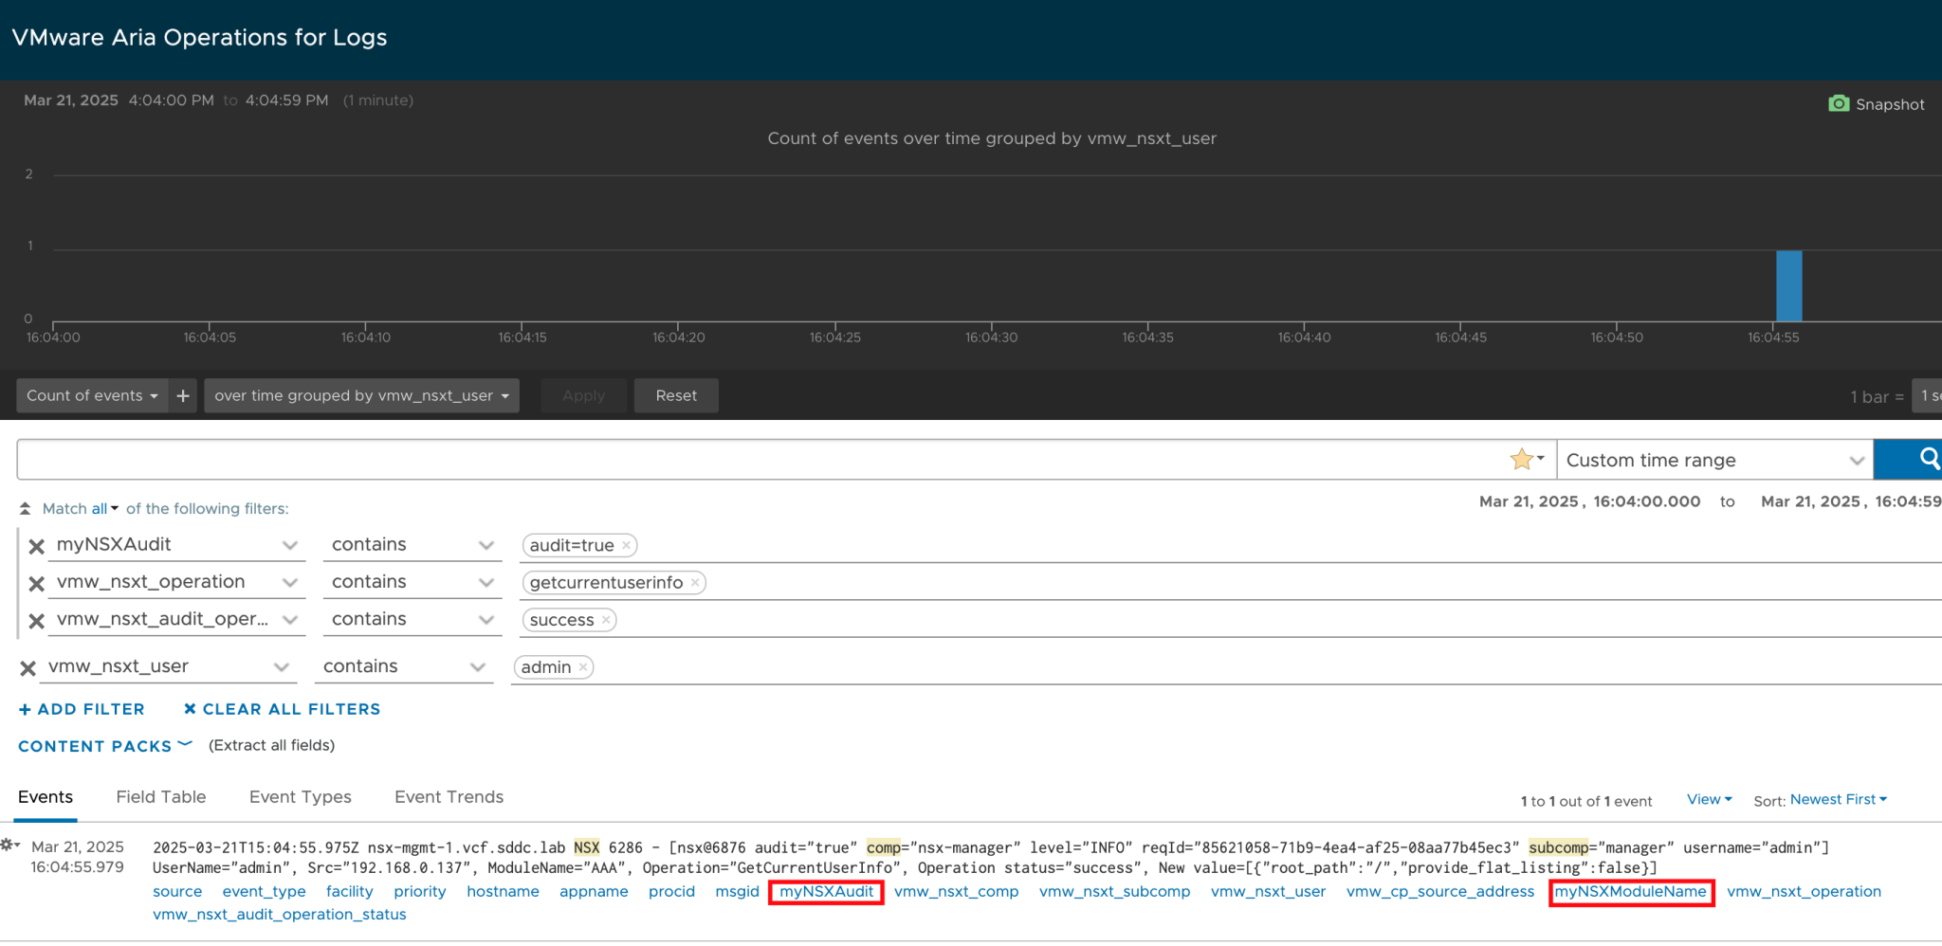Click the blue magnifier search icon
Screen dimensions: 1942x946
pyautogui.click(x=1928, y=460)
